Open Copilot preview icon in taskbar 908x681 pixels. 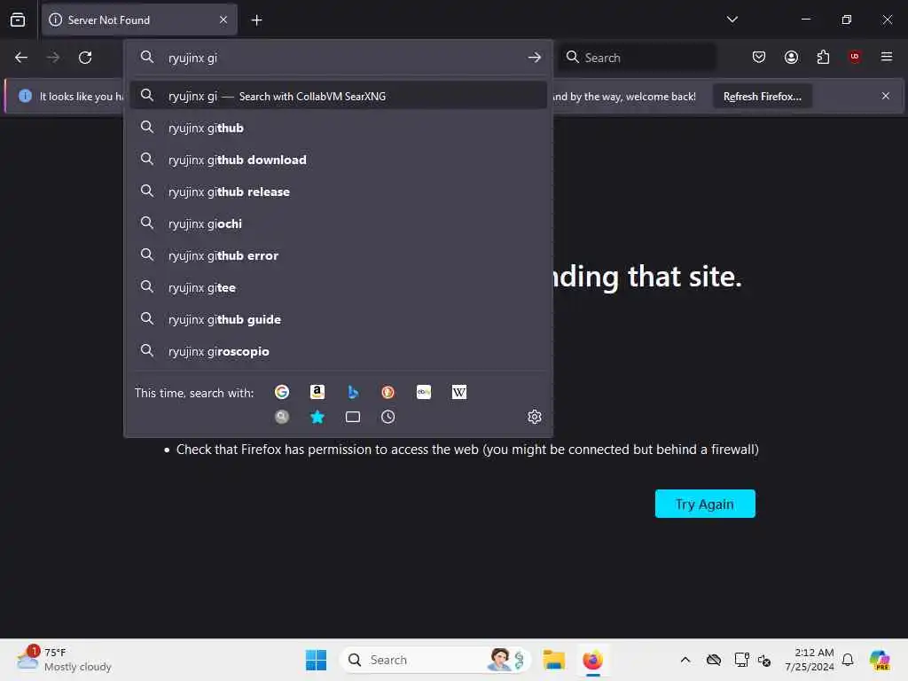coord(880,660)
